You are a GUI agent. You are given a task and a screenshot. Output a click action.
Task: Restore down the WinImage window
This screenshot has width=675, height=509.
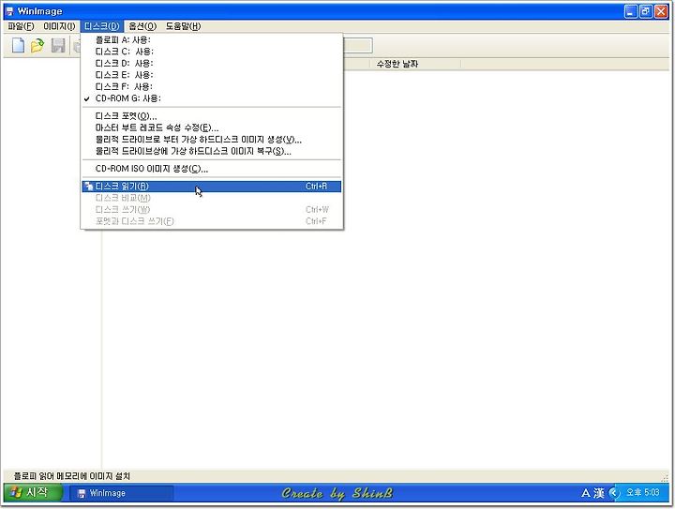646,11
